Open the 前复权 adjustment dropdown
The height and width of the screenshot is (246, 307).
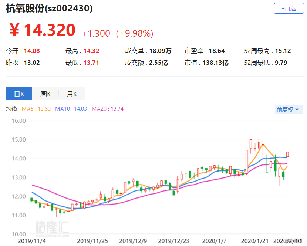(x=287, y=110)
